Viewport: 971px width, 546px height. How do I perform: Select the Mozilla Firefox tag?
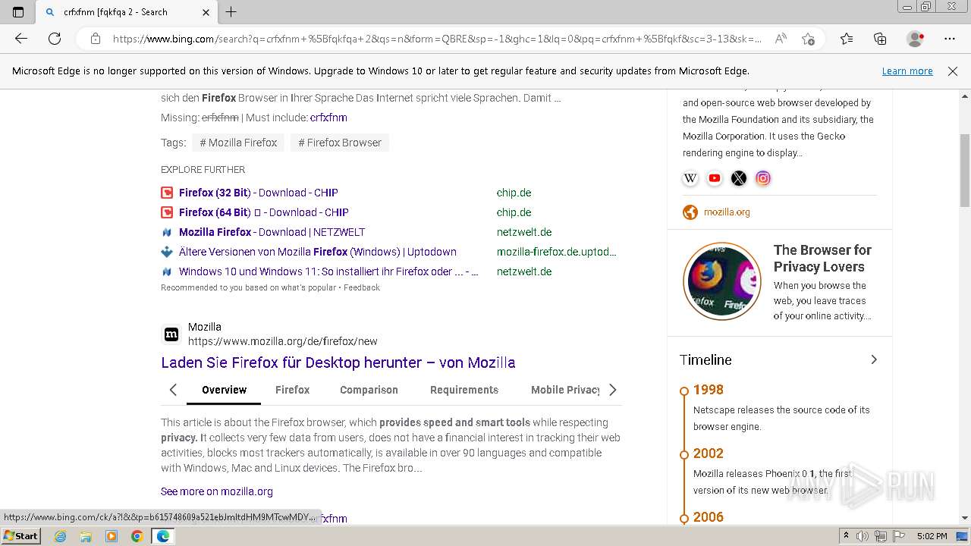pos(238,143)
